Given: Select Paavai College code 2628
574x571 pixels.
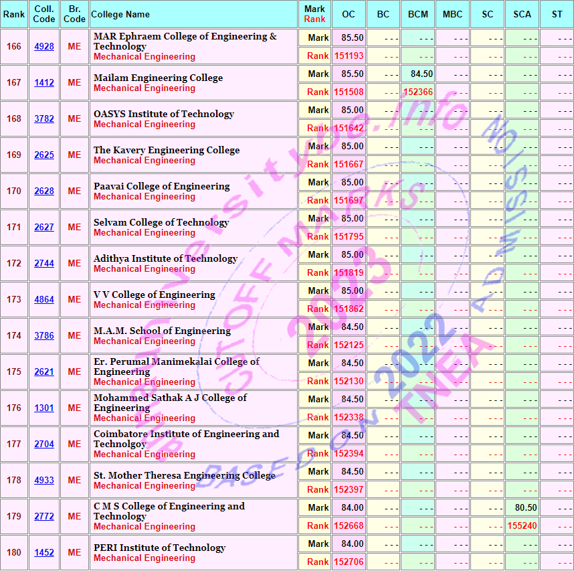Looking at the screenshot, I should [44, 191].
